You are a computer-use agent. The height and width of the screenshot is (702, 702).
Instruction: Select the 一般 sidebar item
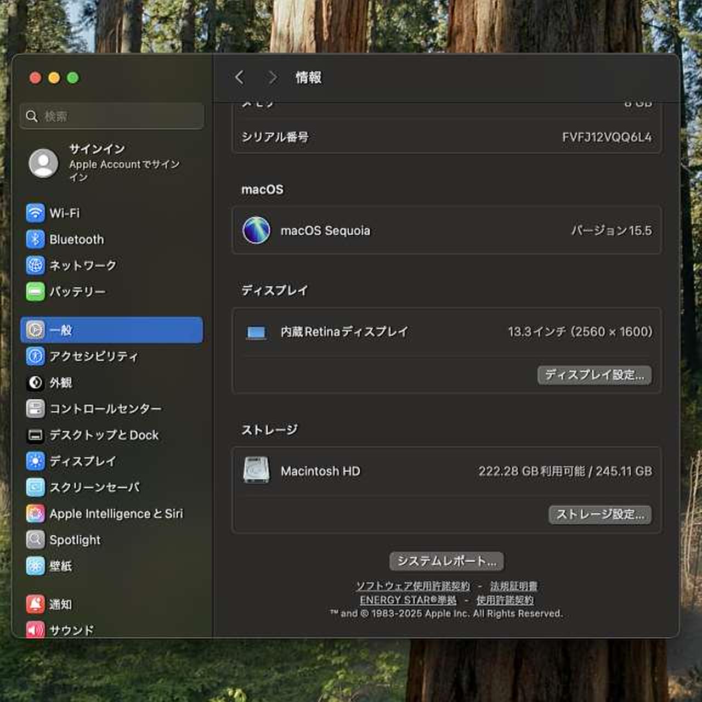pyautogui.click(x=112, y=330)
